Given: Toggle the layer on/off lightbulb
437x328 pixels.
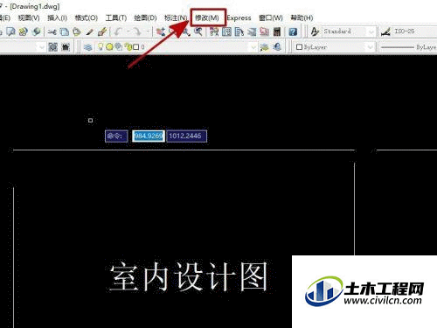Looking at the screenshot, I should pyautogui.click(x=101, y=46).
